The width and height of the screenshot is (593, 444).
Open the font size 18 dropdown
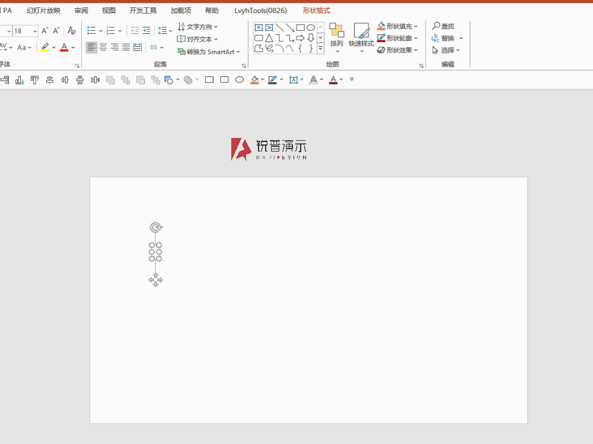coord(35,31)
